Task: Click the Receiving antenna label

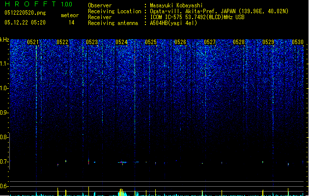Action: (113, 23)
